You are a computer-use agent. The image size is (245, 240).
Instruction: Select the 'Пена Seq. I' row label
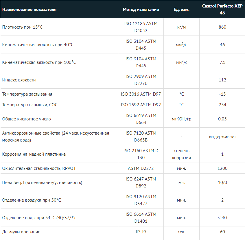42,183
